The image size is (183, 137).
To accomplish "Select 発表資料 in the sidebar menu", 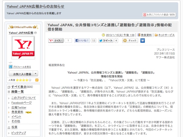I will click(17, 112).
